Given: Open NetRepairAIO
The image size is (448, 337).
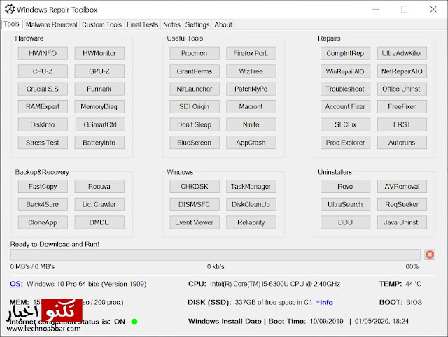Looking at the screenshot, I should 402,71.
